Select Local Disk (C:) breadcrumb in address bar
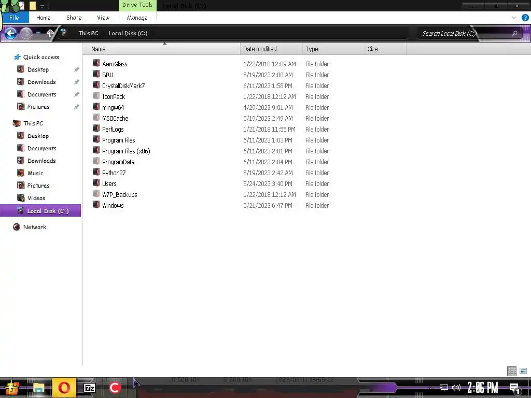The image size is (531, 398). 128,33
